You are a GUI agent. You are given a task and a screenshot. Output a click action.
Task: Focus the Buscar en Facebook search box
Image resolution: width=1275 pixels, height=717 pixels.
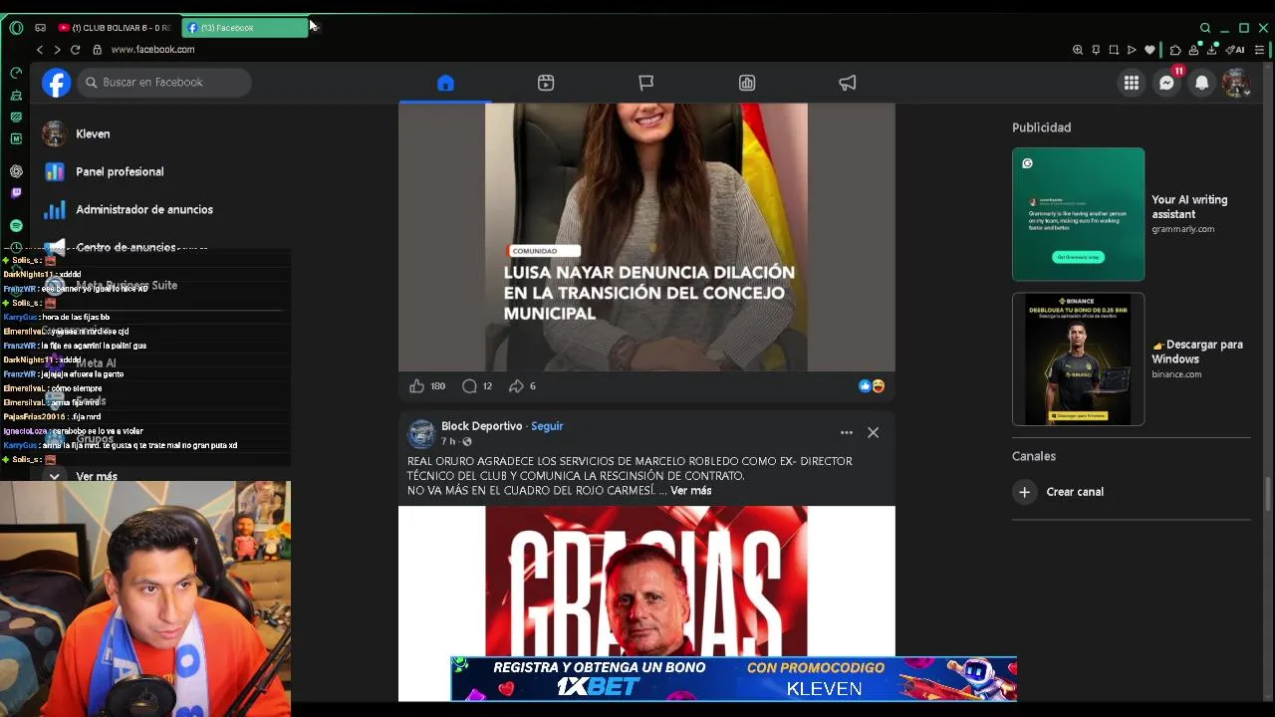click(x=164, y=83)
